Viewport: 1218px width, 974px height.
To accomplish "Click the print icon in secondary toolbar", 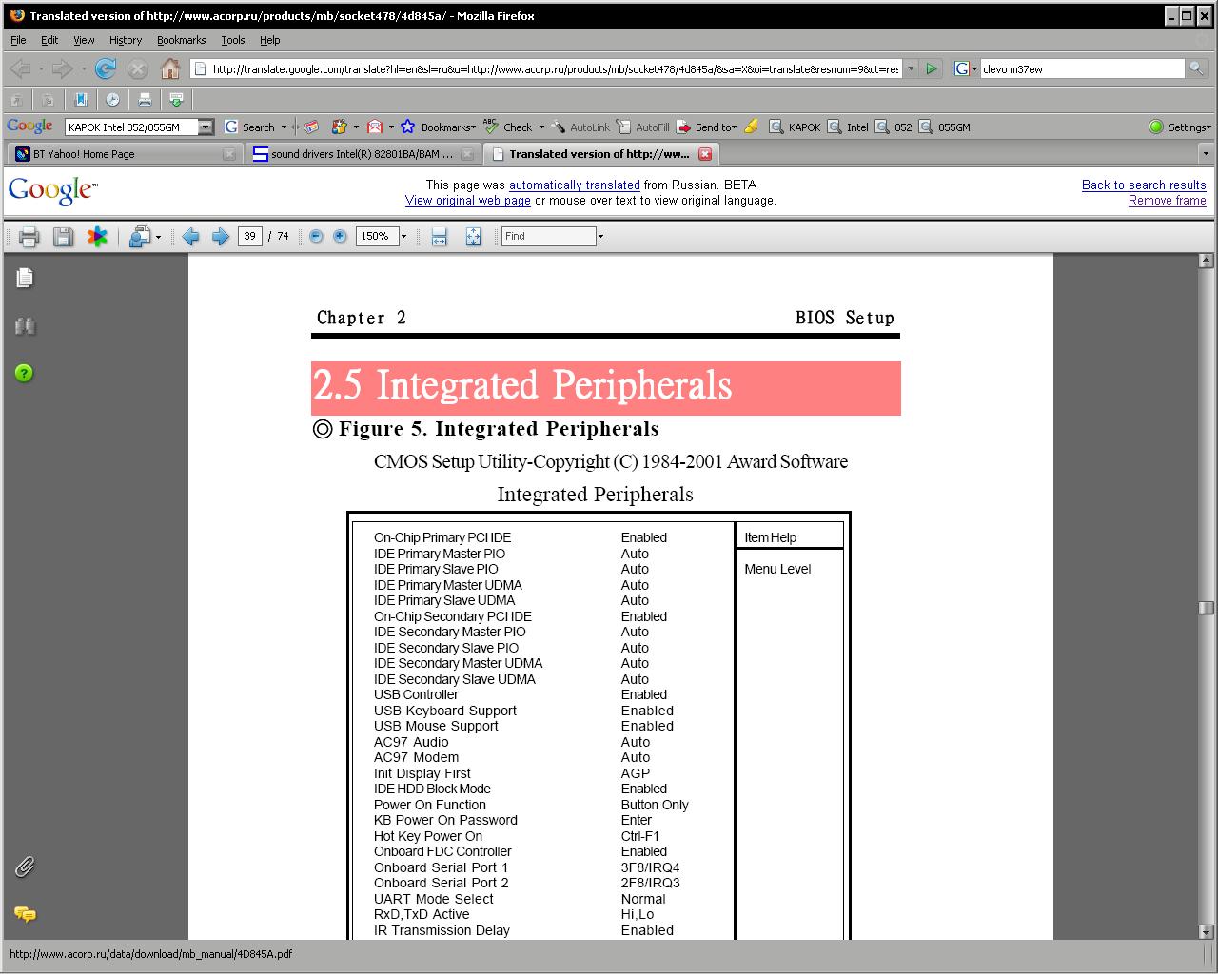I will [x=145, y=99].
